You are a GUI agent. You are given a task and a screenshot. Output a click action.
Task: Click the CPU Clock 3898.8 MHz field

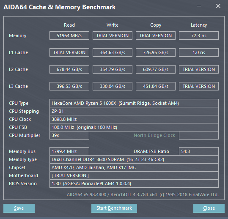click(x=134, y=119)
